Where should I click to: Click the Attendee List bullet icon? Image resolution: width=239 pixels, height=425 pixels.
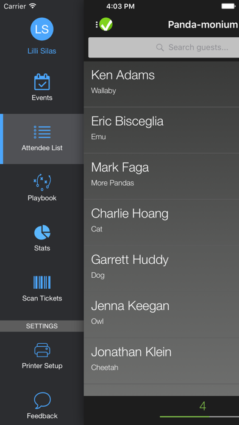pyautogui.click(x=42, y=132)
